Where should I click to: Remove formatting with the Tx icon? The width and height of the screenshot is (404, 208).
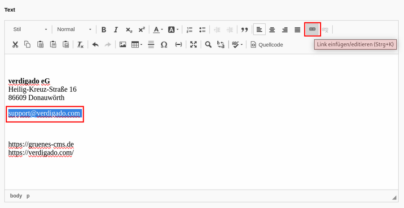point(80,44)
